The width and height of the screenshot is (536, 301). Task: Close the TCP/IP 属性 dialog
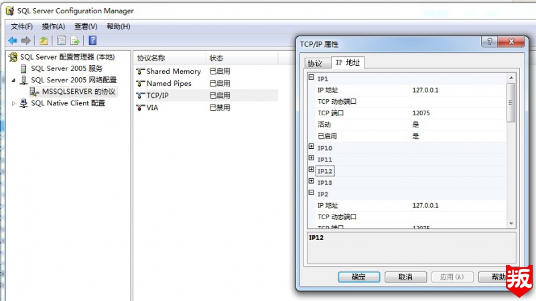point(511,42)
